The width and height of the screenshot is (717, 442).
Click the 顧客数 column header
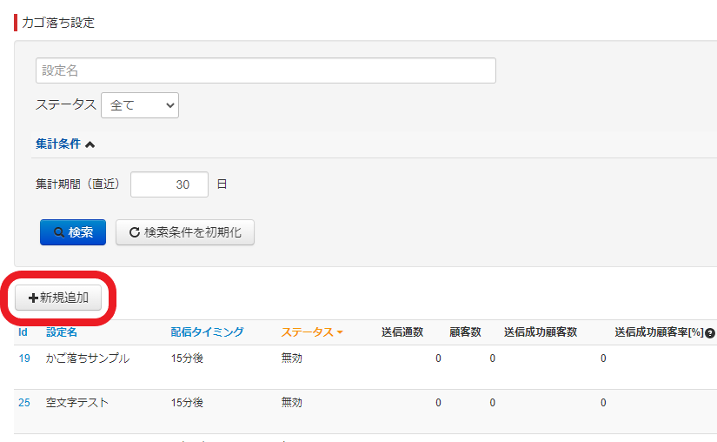click(x=465, y=332)
